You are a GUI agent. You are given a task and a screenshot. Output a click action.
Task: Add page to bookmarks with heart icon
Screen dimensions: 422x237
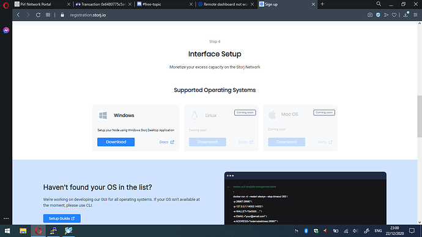[x=394, y=15]
